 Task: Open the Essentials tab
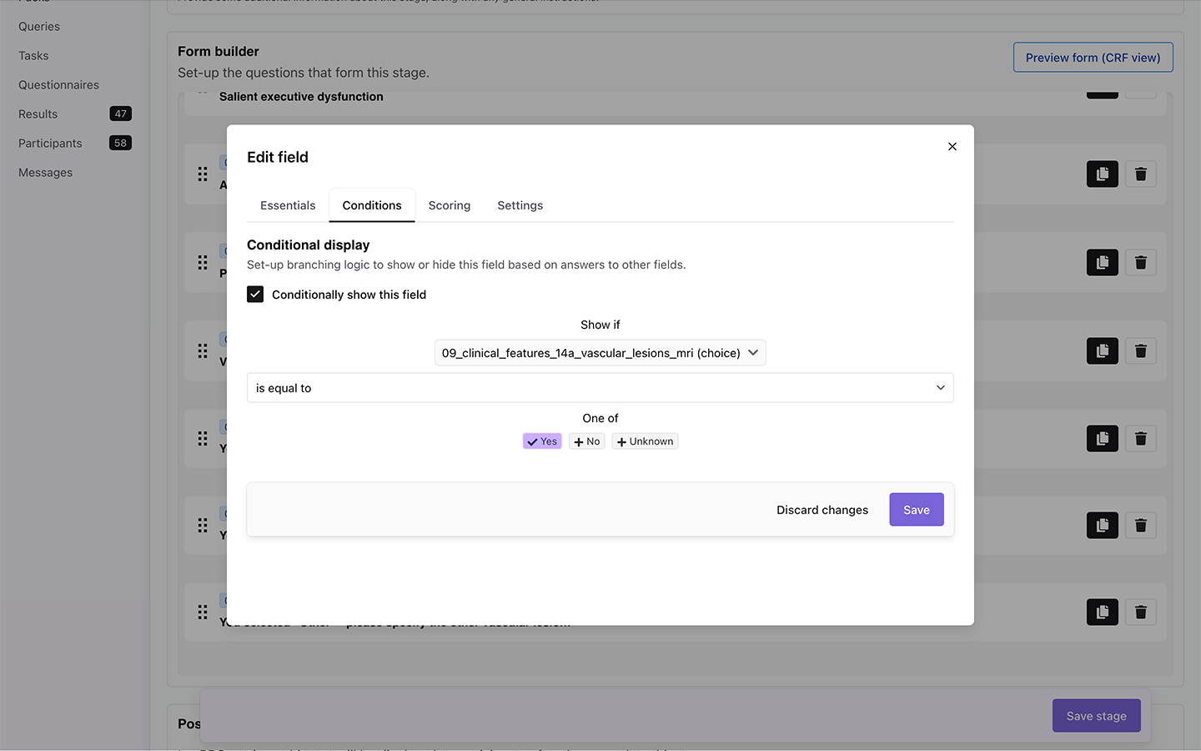coord(288,205)
